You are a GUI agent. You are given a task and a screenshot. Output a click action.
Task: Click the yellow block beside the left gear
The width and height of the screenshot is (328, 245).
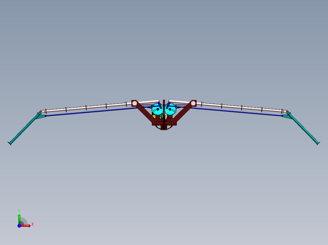154,116
